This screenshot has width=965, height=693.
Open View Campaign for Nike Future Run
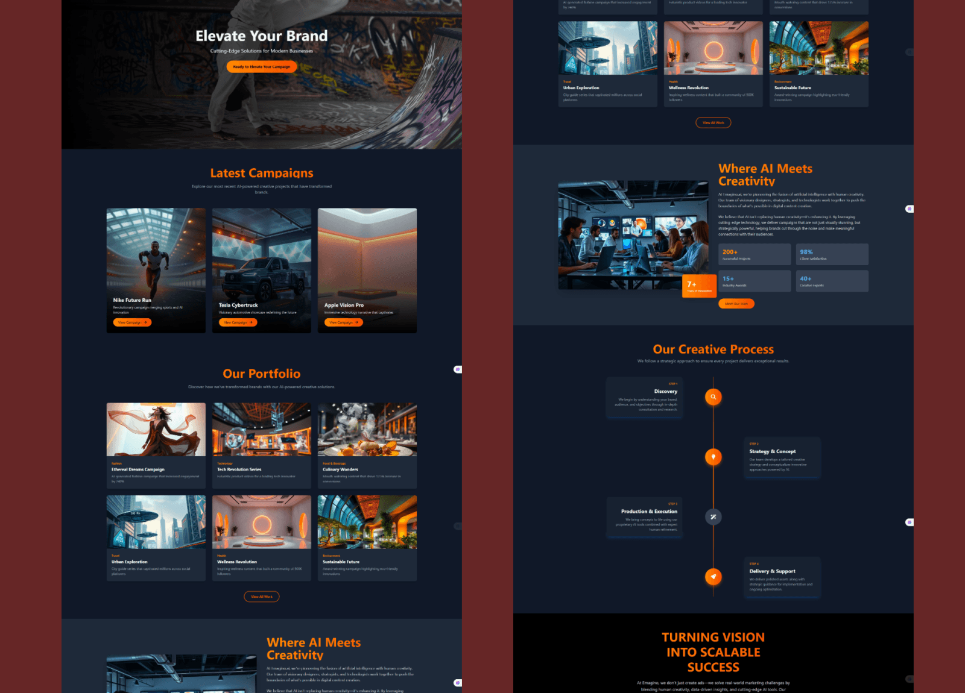(x=132, y=322)
